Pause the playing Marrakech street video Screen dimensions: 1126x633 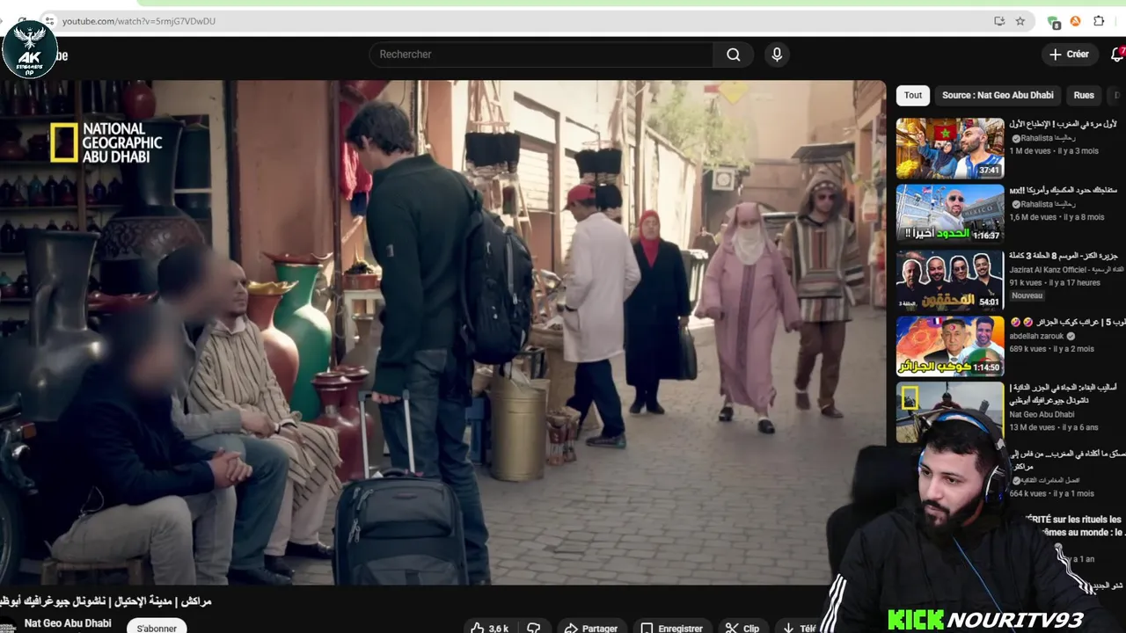442,332
